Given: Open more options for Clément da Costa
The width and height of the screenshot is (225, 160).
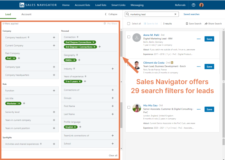Looking at the screenshot, I should pyautogui.click(x=199, y=67).
